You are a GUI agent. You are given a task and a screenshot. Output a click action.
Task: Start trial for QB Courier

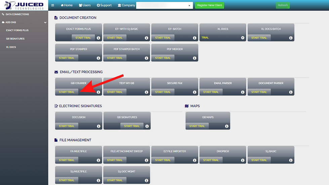67,92
